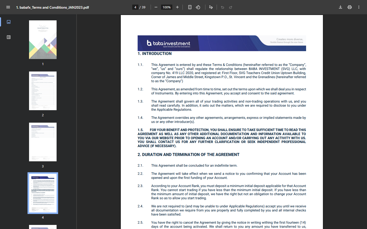
Task: Print the document
Action: (350, 7)
